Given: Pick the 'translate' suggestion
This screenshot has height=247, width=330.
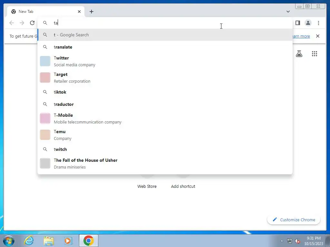Looking at the screenshot, I should tap(165, 47).
